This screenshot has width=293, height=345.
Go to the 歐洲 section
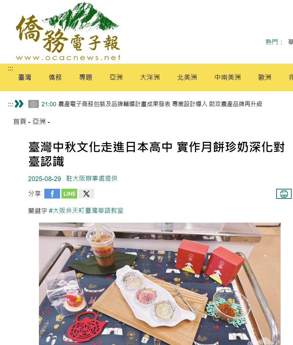(265, 77)
